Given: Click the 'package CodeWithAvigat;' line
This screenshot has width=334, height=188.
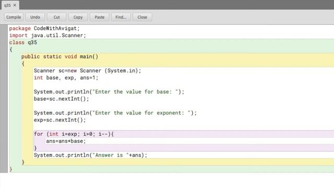Looking at the screenshot, I should [44, 28].
